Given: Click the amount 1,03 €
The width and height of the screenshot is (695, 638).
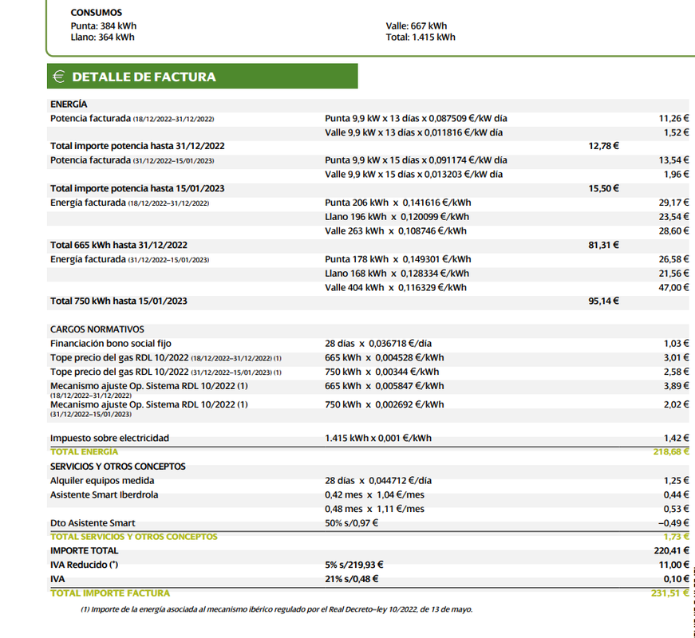Looking at the screenshot, I should [677, 344].
